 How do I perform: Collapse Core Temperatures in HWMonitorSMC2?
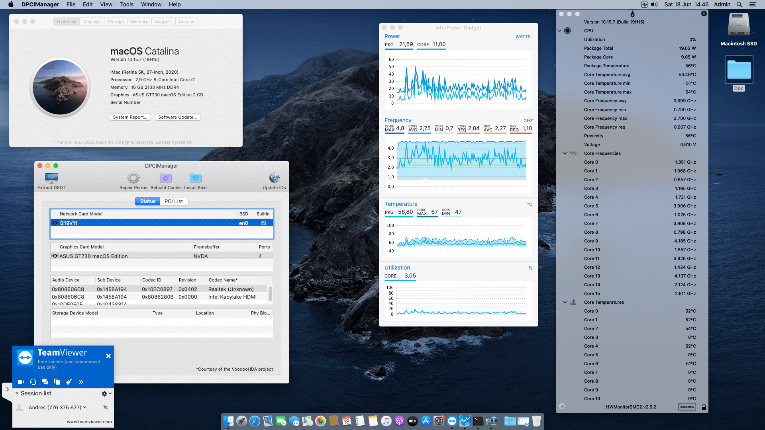tap(565, 302)
